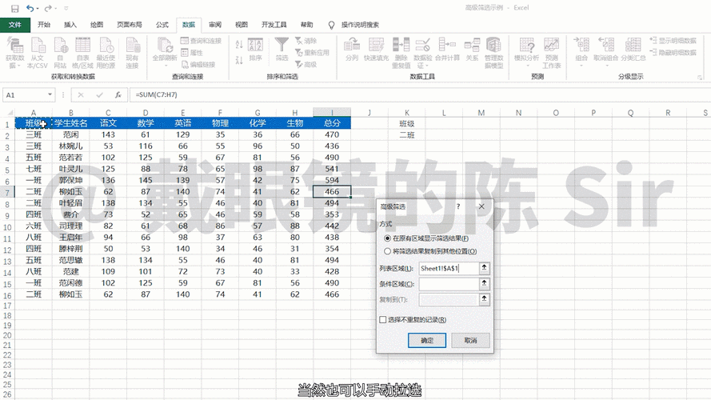
Task: Click 操作说明搜索 search box
Action: 360,25
